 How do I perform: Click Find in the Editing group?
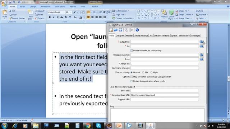(x=200, y=11)
